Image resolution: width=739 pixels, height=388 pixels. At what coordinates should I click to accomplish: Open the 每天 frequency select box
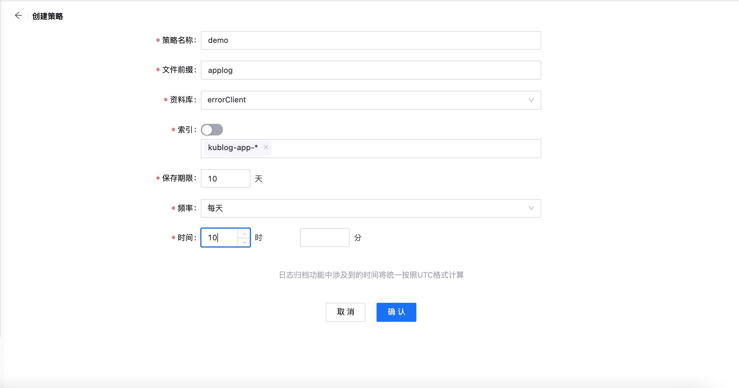pos(364,208)
